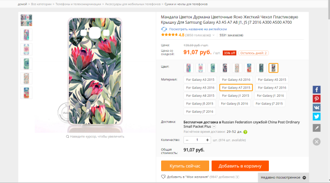Share product via Pinterest icon

(x=316, y=99)
